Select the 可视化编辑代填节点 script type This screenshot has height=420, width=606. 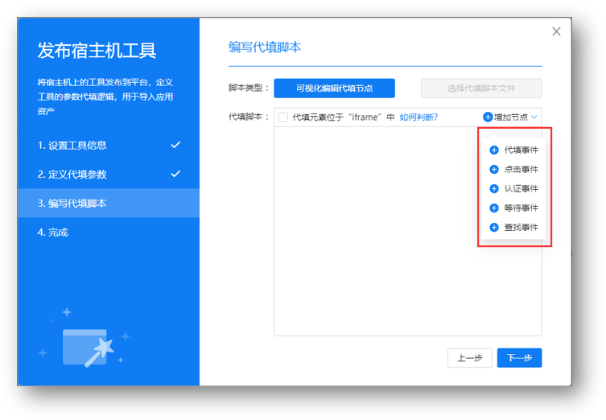coord(334,88)
